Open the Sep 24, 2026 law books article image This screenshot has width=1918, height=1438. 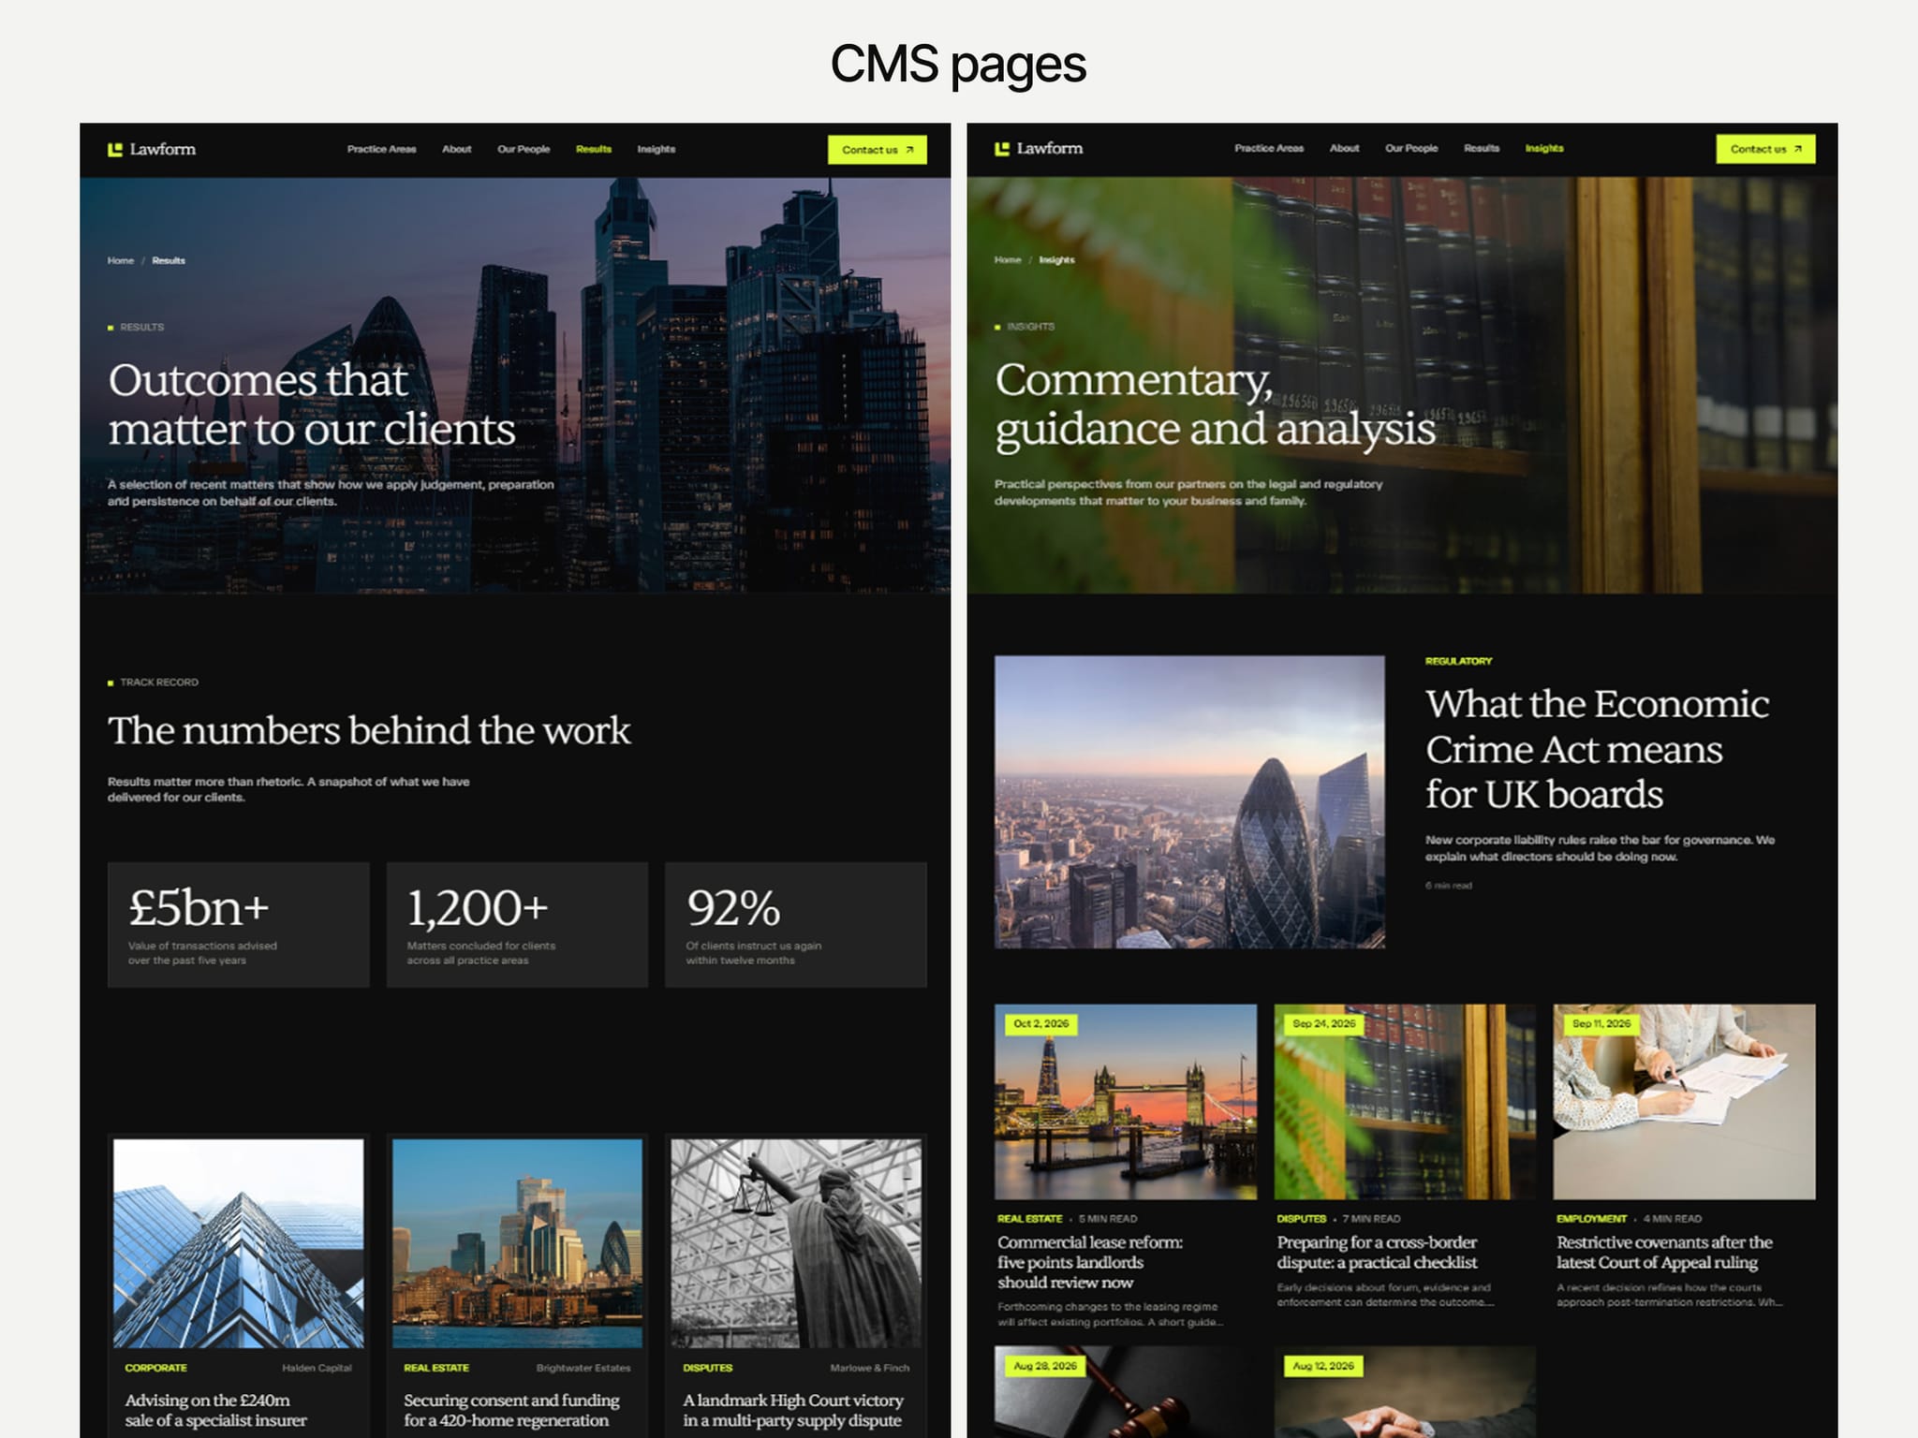(1405, 1102)
